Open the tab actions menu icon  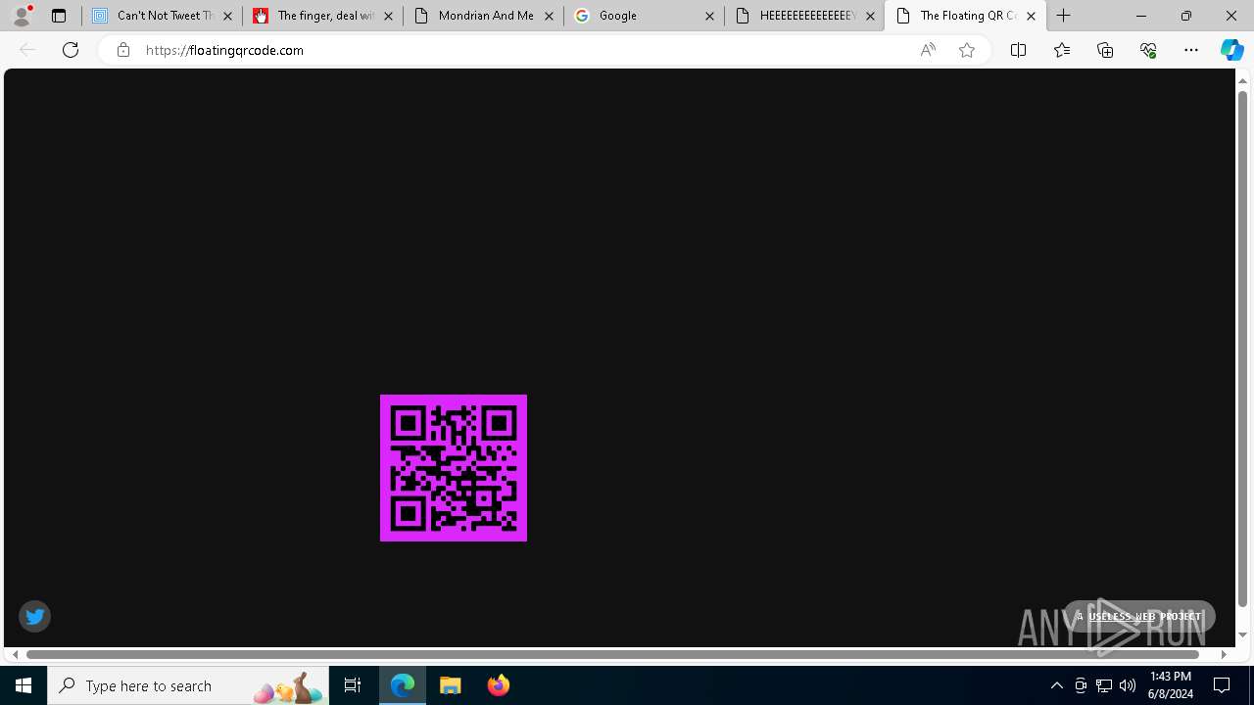click(x=59, y=16)
